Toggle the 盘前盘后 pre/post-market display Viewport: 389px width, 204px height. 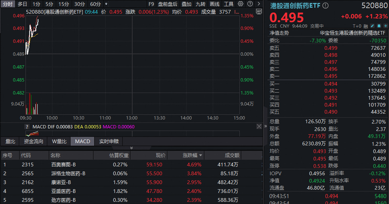pyautogui.click(x=167, y=4)
